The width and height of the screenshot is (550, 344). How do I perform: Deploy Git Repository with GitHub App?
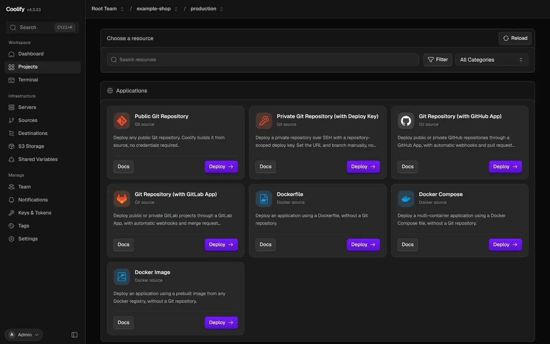505,166
